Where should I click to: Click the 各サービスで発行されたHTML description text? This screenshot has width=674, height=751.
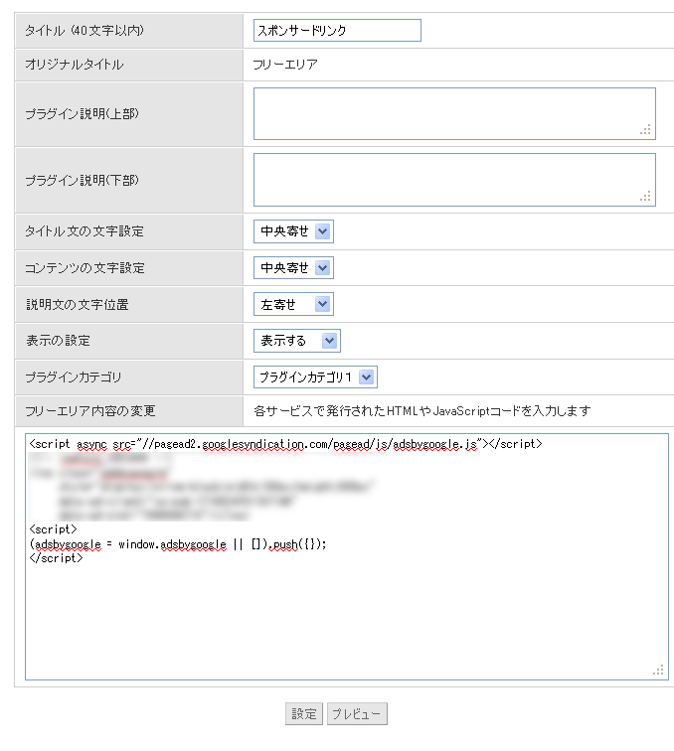click(x=421, y=411)
